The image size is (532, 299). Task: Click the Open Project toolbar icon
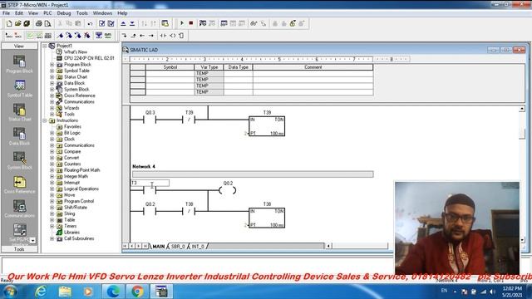pos(18,23)
